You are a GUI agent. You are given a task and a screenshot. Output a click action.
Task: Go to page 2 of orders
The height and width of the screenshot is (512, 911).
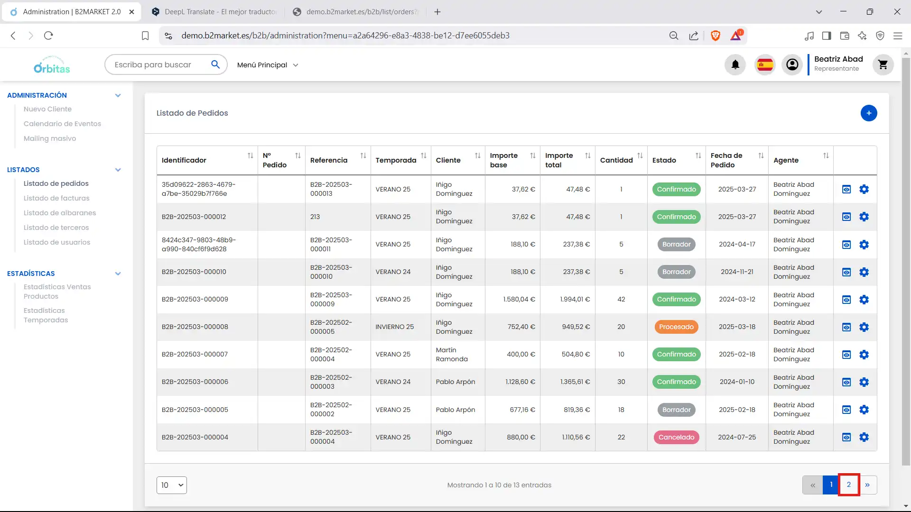click(848, 485)
